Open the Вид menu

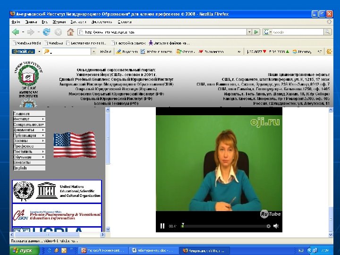[45, 22]
